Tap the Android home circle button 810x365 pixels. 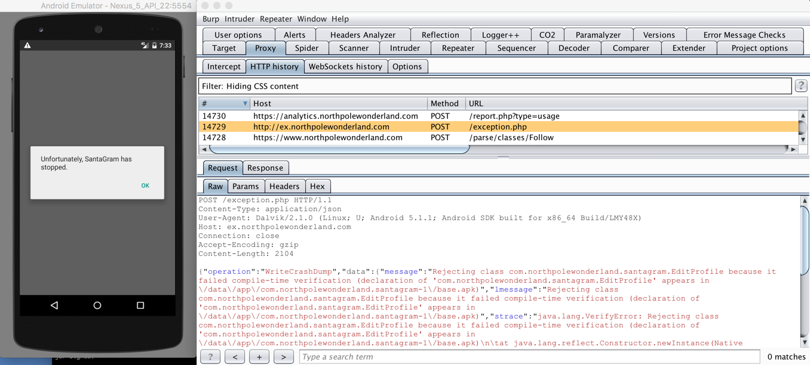click(x=97, y=305)
